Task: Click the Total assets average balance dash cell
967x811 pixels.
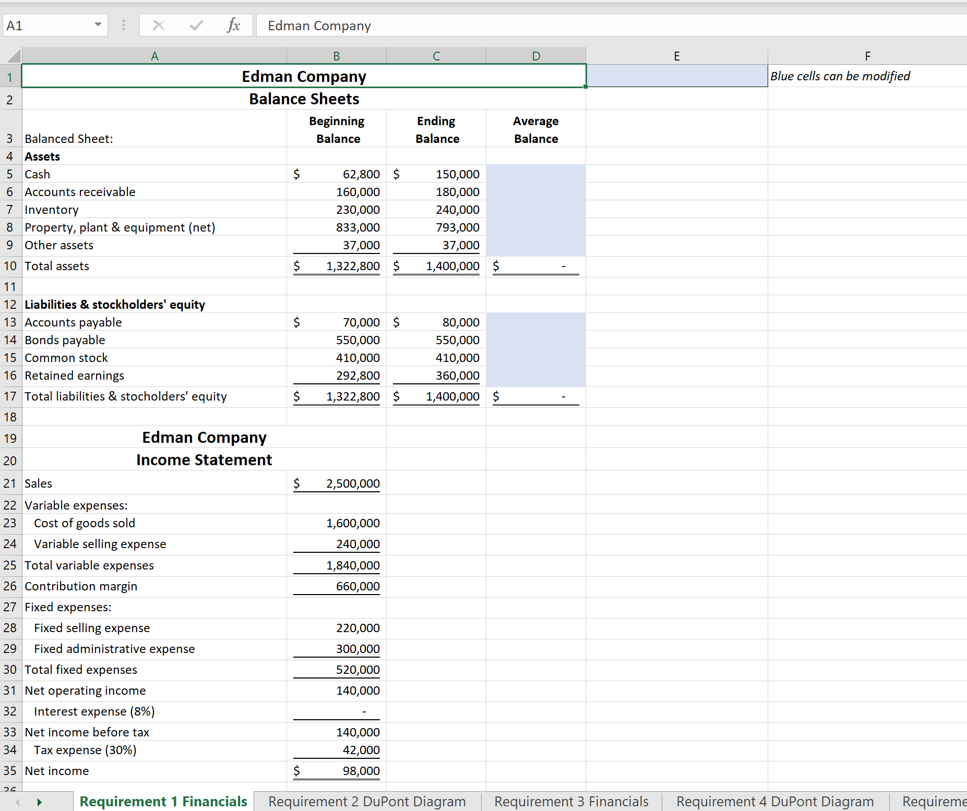Action: 535,266
